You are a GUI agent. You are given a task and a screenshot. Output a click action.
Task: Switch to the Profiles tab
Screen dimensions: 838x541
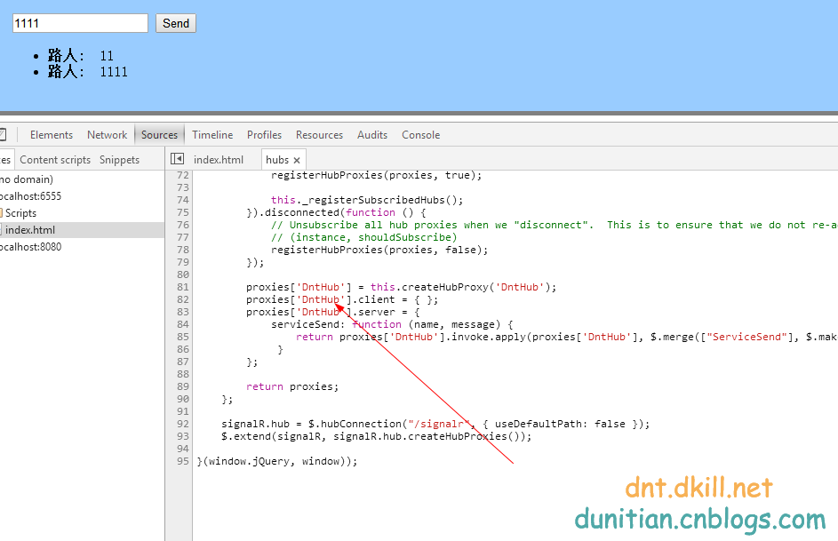264,134
